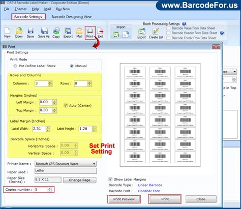Open the Mail menu
Screen dimensions: 241x209
[47, 9]
